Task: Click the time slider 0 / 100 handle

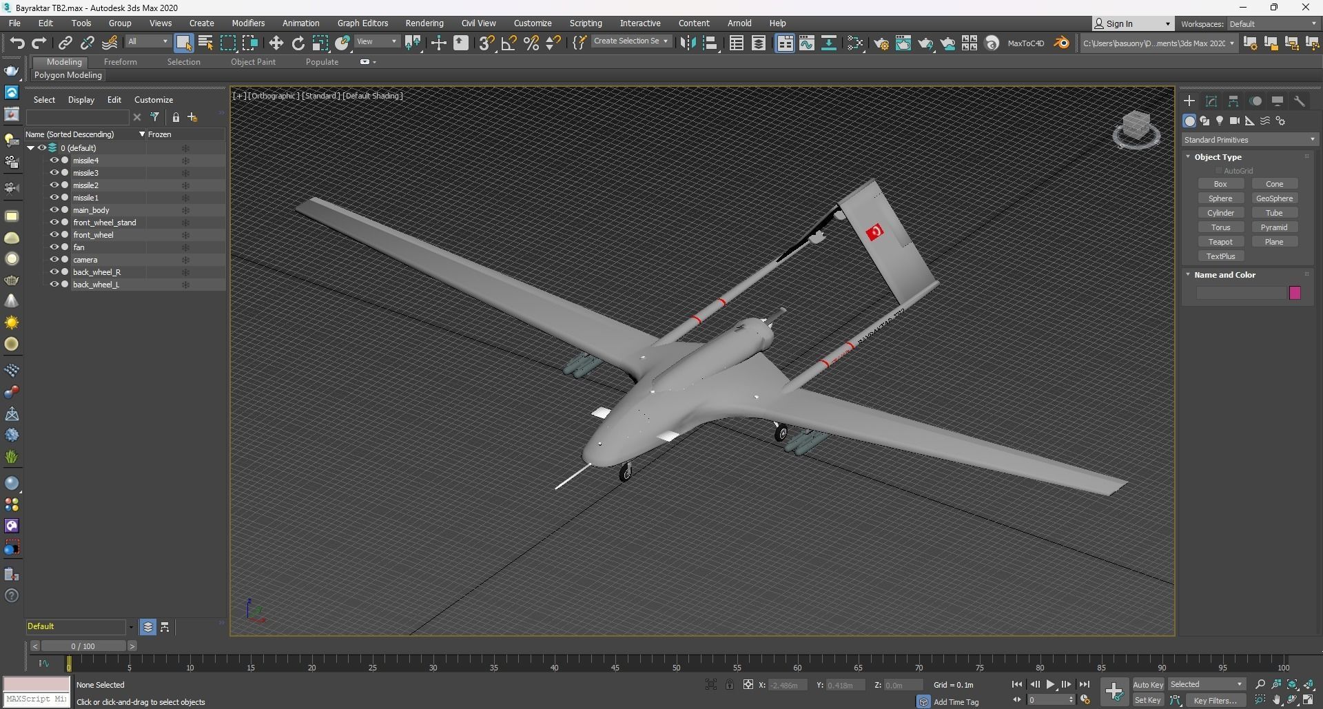Action: 83,646
